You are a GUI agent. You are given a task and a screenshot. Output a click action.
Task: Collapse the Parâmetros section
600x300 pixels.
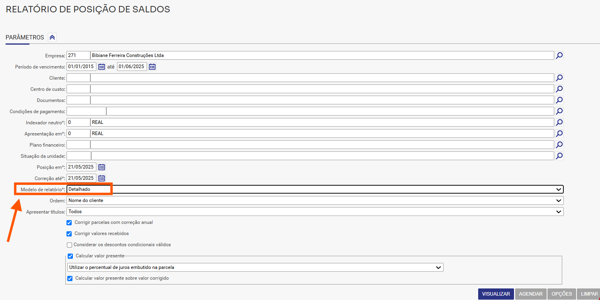point(52,37)
